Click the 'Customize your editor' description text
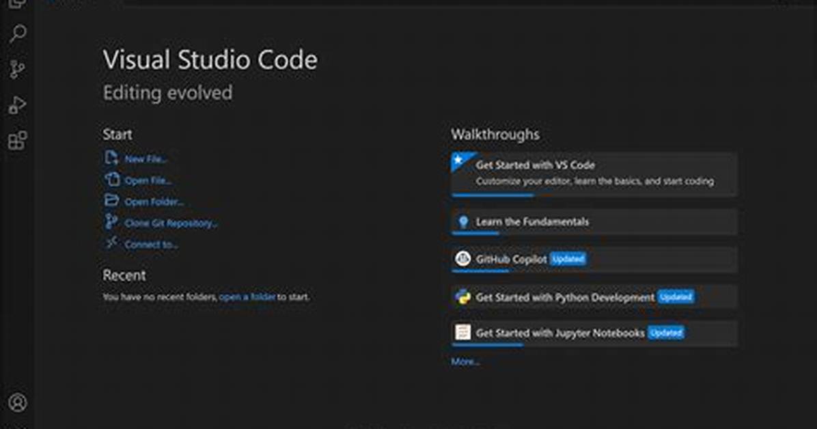Viewport: 817px width, 429px height. pyautogui.click(x=594, y=182)
